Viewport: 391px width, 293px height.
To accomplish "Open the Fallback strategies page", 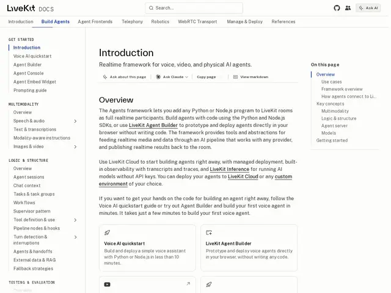I will pos(33,269).
